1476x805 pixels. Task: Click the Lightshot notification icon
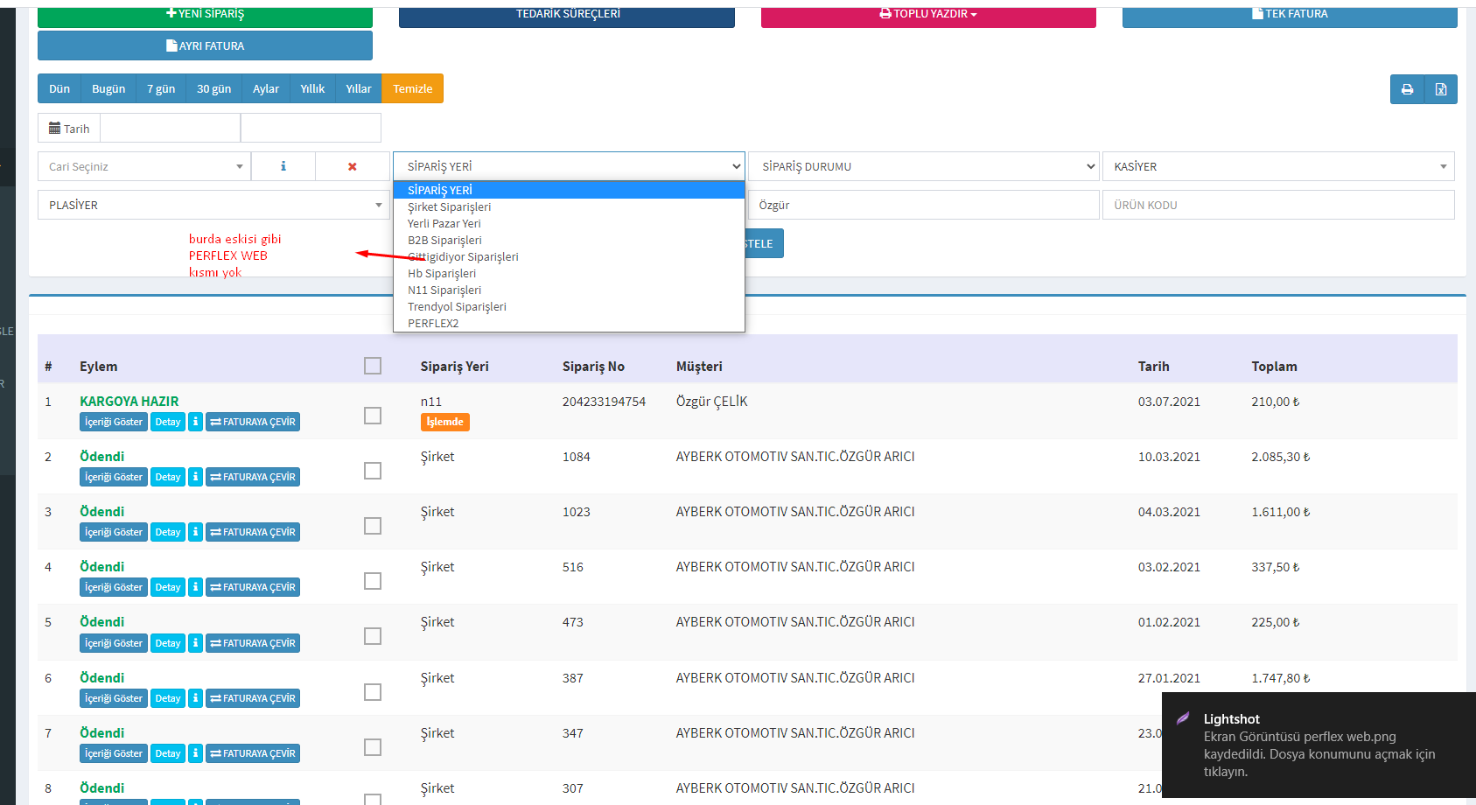click(x=1183, y=718)
